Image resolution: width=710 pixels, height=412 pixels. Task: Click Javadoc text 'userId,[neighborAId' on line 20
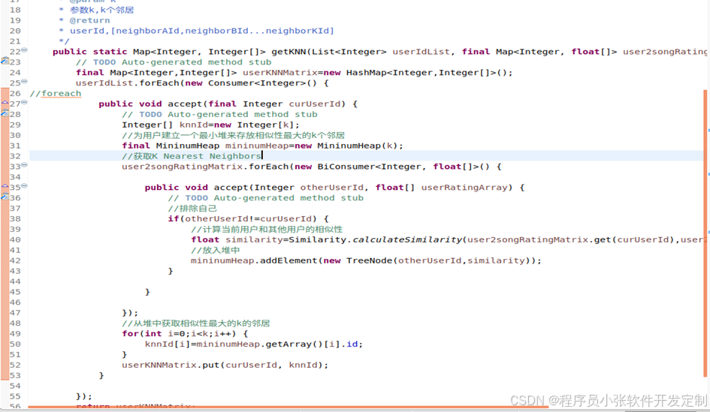click(x=126, y=31)
